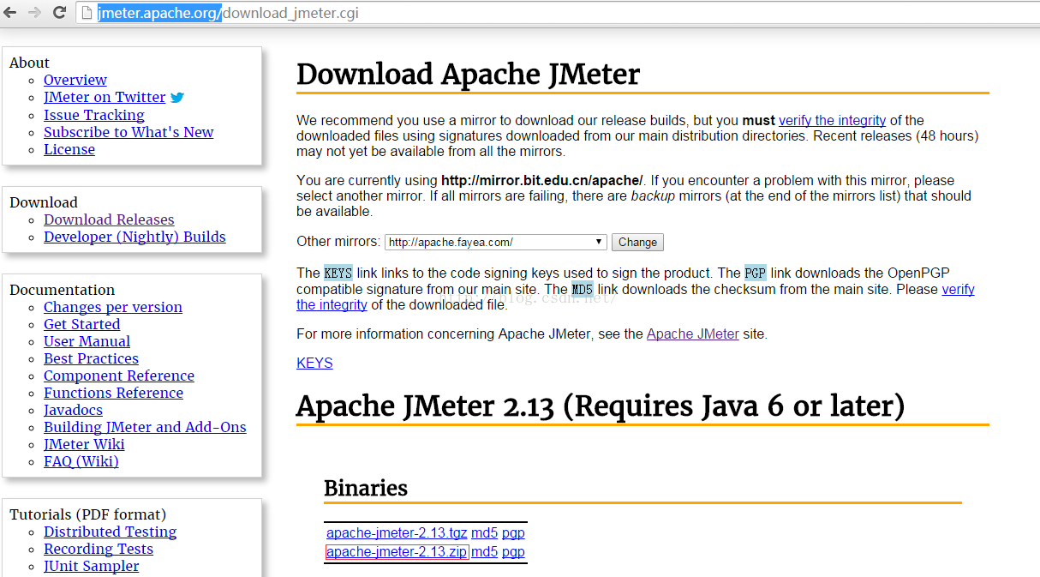Open Subscribe to What's New link
This screenshot has width=1040, height=577.
pos(129,132)
